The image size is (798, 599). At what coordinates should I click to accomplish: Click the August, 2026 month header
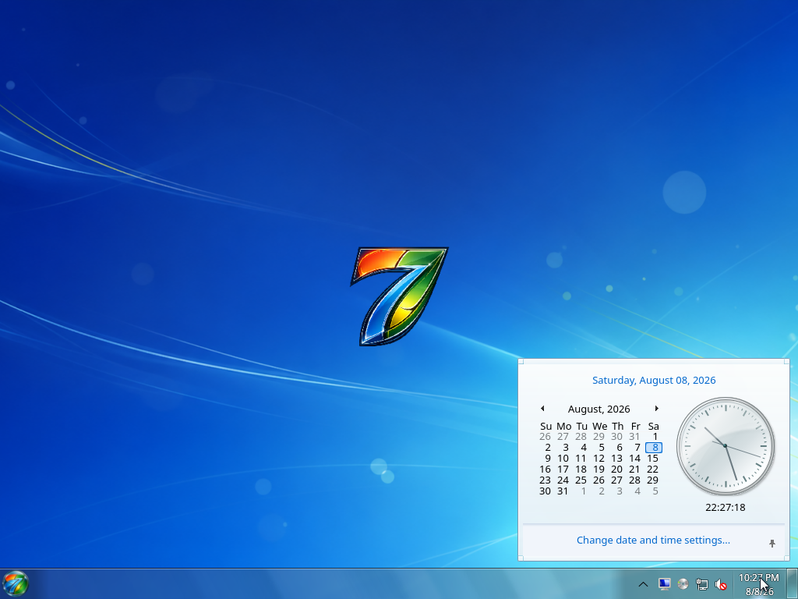tap(599, 409)
